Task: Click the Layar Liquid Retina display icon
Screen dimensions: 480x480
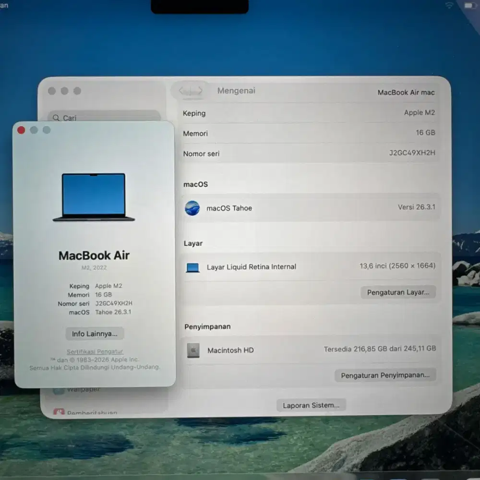Action: 192,267
